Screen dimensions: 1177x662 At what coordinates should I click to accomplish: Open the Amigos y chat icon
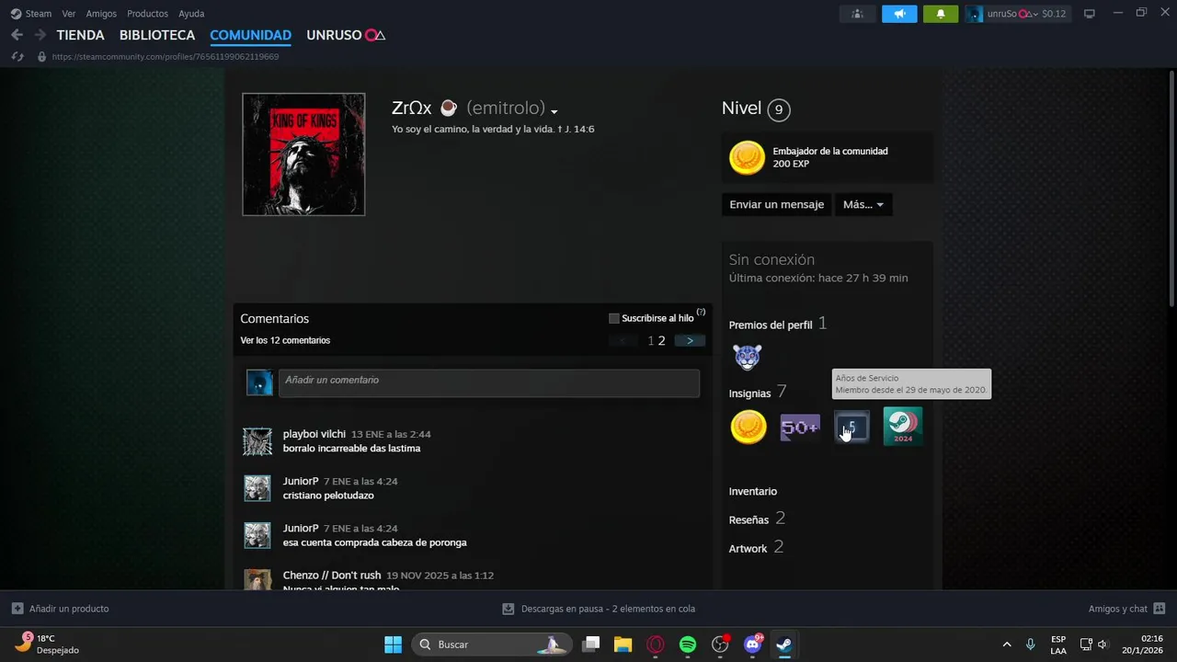1159,609
